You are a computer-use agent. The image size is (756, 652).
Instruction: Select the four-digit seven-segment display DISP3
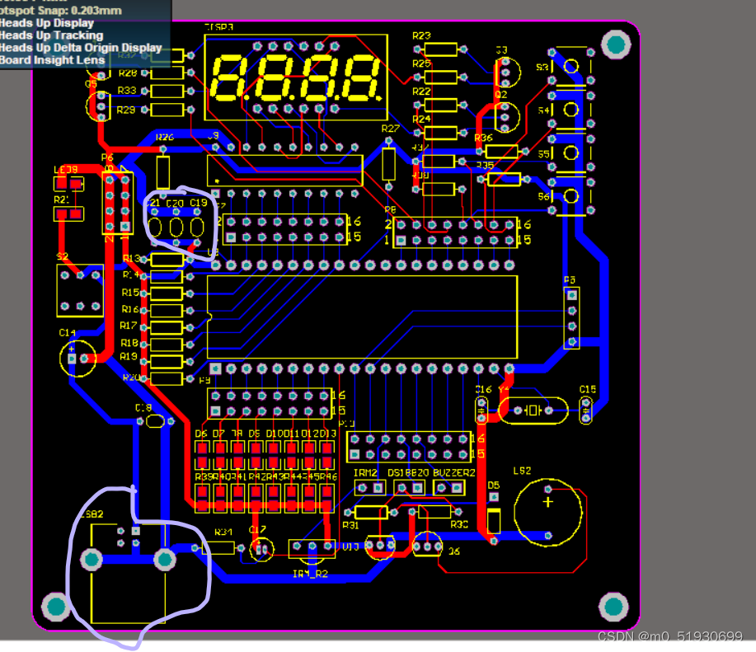(296, 77)
